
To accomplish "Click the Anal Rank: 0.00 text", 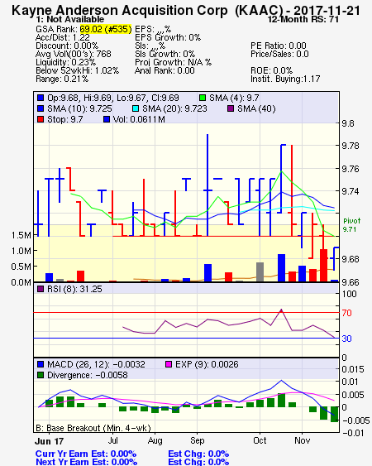I will coord(165,70).
